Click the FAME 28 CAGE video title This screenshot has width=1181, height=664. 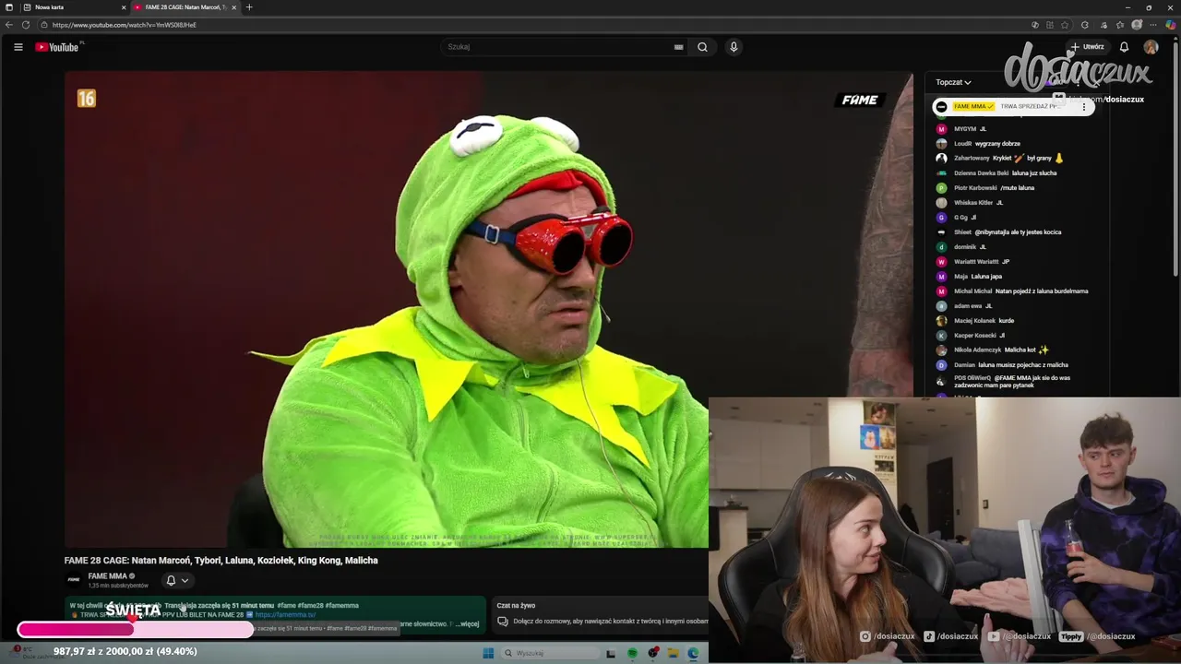coord(221,560)
